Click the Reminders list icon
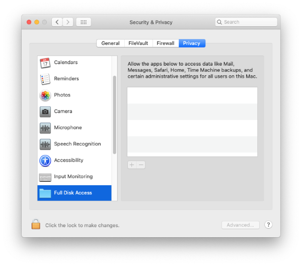This screenshot has height=266, width=302. [45, 79]
